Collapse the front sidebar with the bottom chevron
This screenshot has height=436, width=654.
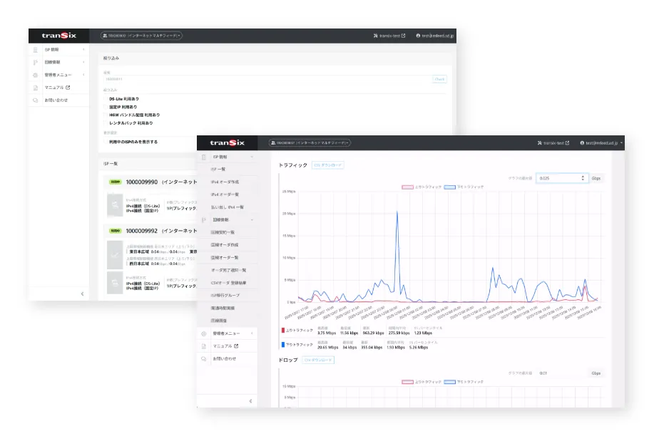250,401
